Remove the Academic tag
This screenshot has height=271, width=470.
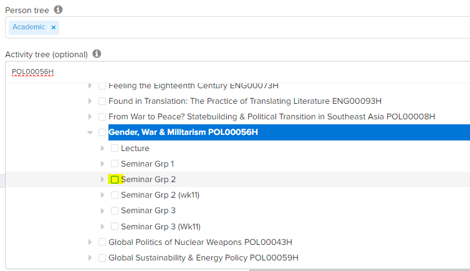tap(54, 27)
